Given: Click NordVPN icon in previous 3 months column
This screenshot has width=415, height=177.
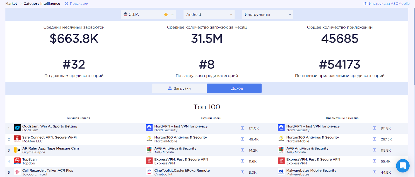Looking at the screenshot, I should click(281, 128).
